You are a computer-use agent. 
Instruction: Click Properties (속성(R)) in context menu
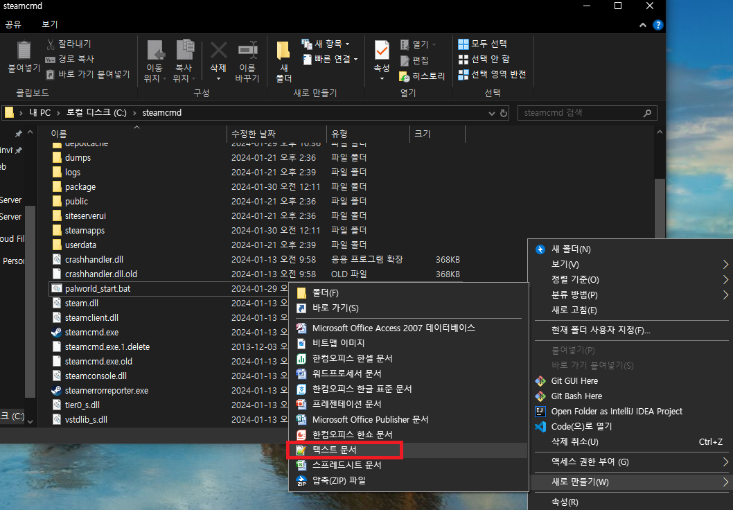pos(631,502)
